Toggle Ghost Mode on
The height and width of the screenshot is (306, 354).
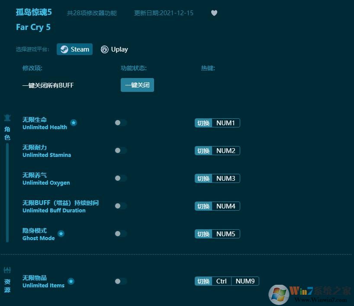coord(120,234)
